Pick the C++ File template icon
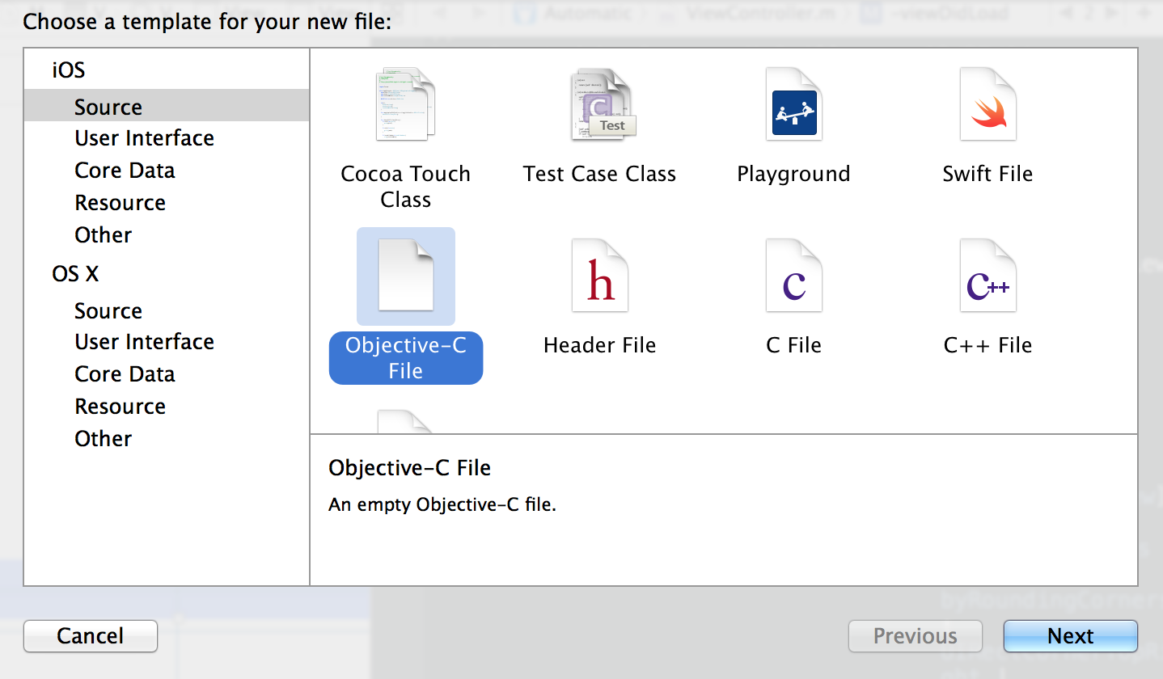 coord(988,276)
